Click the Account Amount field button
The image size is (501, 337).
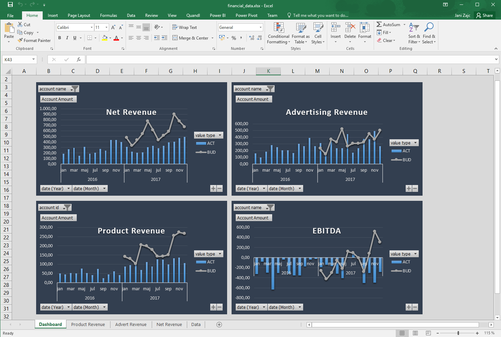(58, 99)
